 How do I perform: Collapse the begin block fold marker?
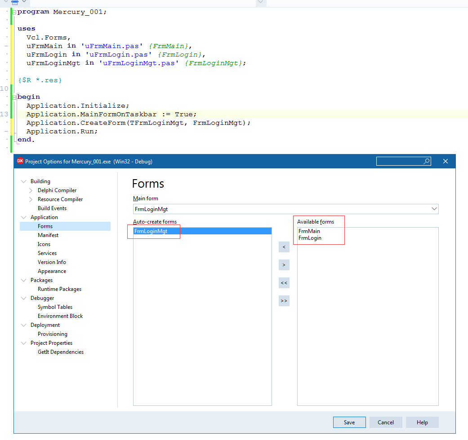(14, 97)
